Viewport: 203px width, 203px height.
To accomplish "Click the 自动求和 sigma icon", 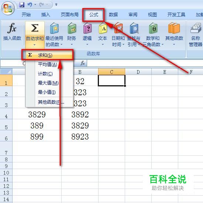I will tap(35, 28).
